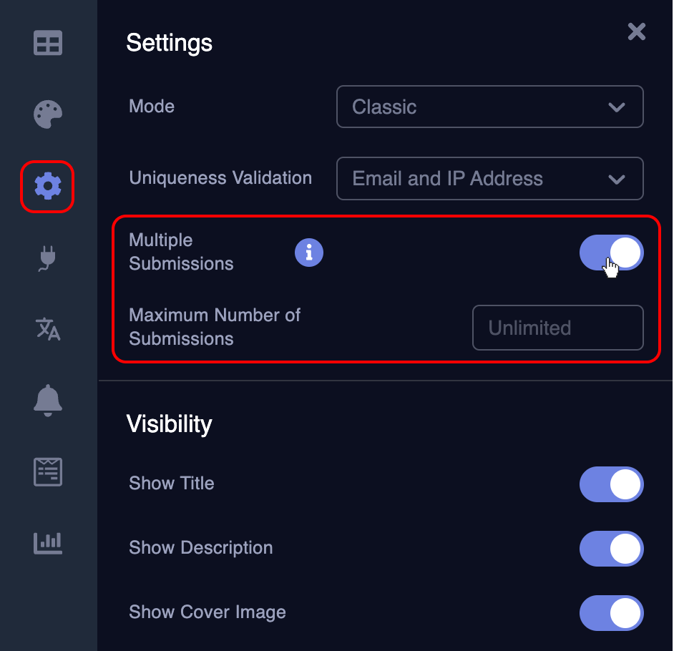Select the Settings gear icon
Viewport: 674px width, 651px height.
coord(47,186)
